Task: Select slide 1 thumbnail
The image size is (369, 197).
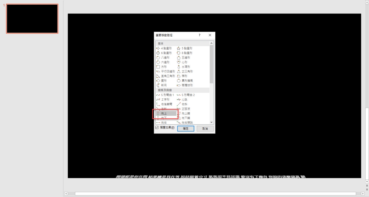Action: [x=32, y=19]
